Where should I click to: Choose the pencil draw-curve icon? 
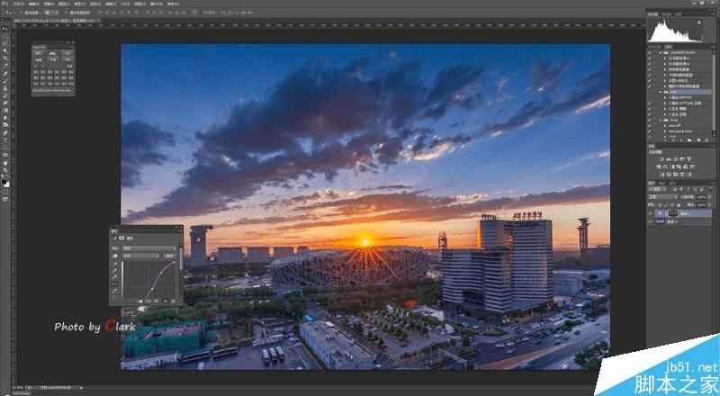tap(115, 291)
